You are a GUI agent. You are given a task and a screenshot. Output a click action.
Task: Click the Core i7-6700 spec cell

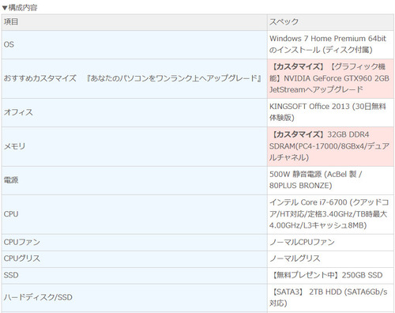330,214
